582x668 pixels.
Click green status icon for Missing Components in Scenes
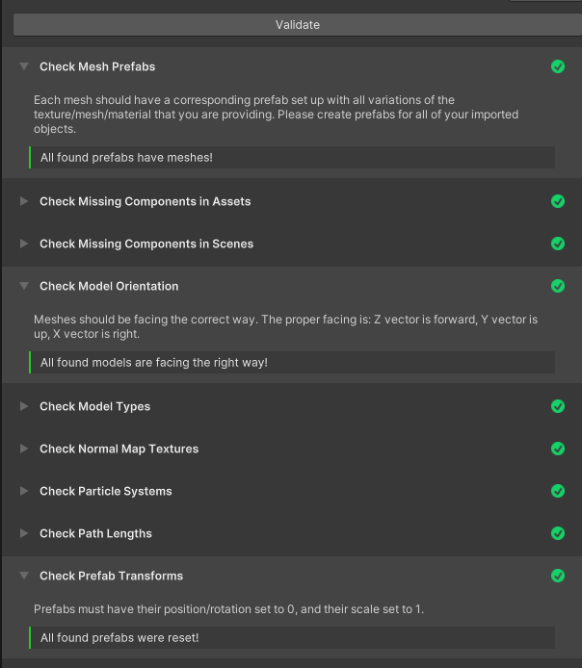pos(557,244)
